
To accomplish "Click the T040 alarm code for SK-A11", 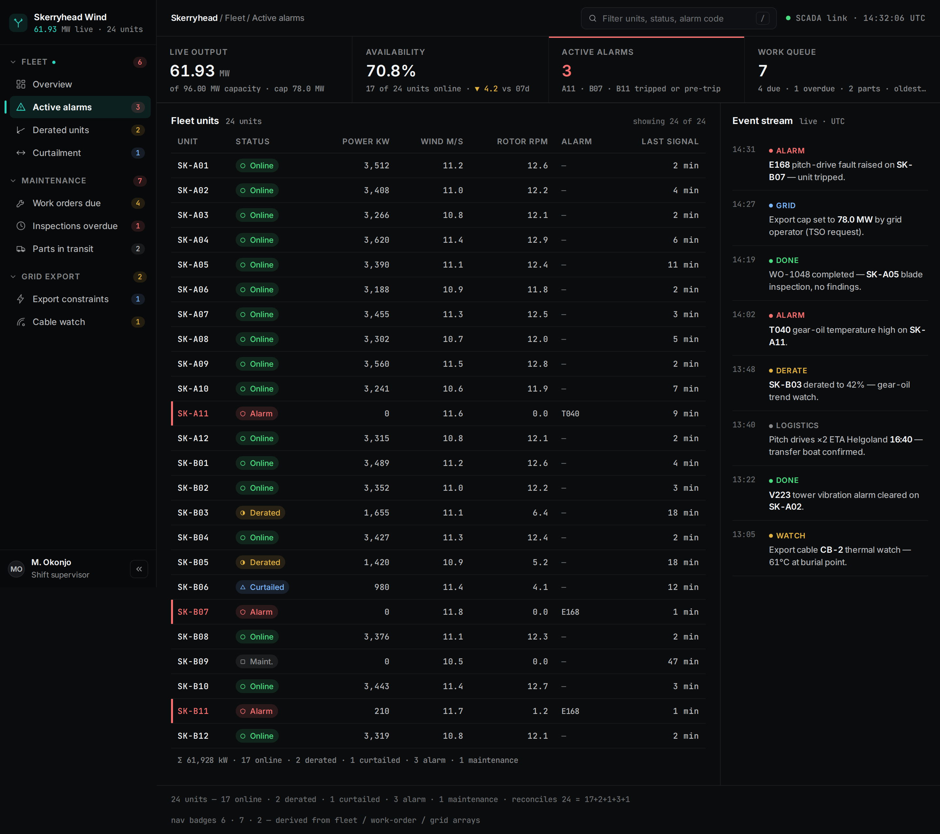I will pyautogui.click(x=570, y=413).
